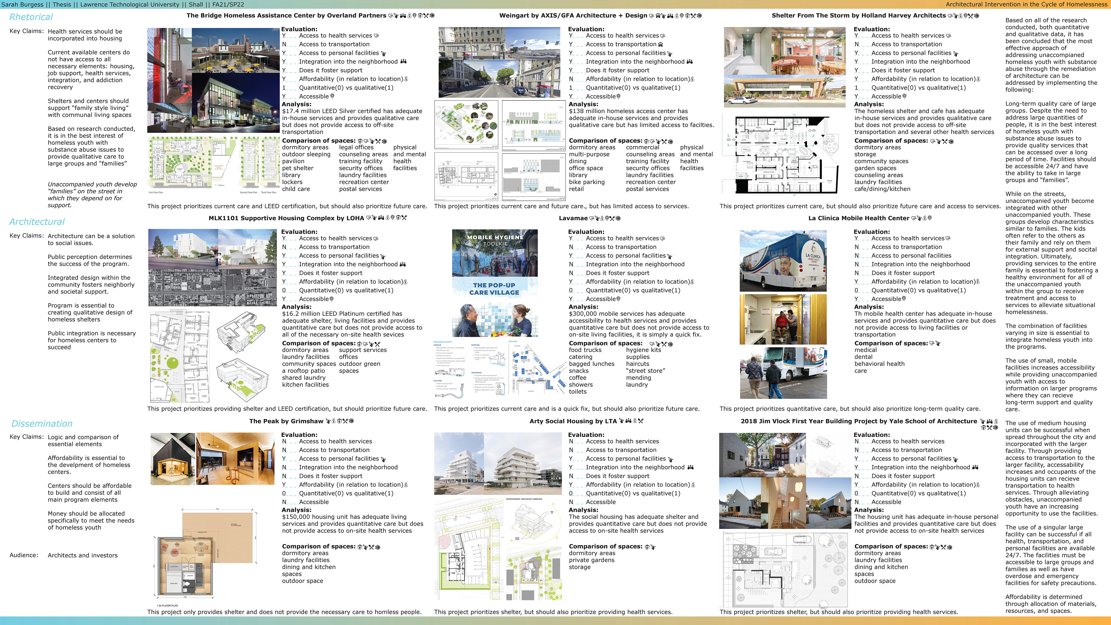Screen dimensions: 1111x625
Task: Open the Mobile Hygiene Toolkit image
Action: pyautogui.click(x=495, y=253)
